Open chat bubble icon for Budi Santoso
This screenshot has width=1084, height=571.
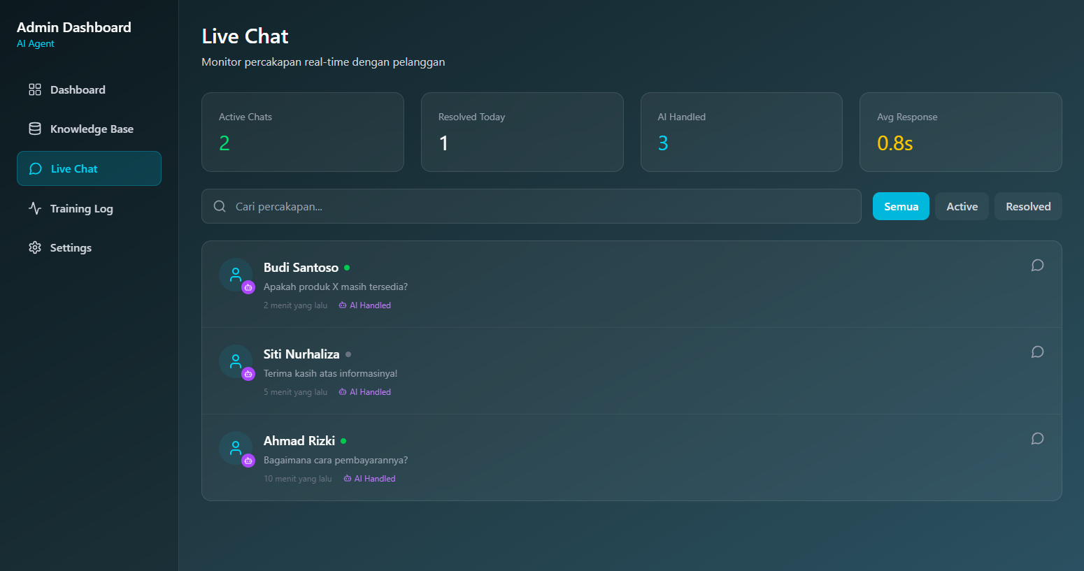pyautogui.click(x=1037, y=266)
